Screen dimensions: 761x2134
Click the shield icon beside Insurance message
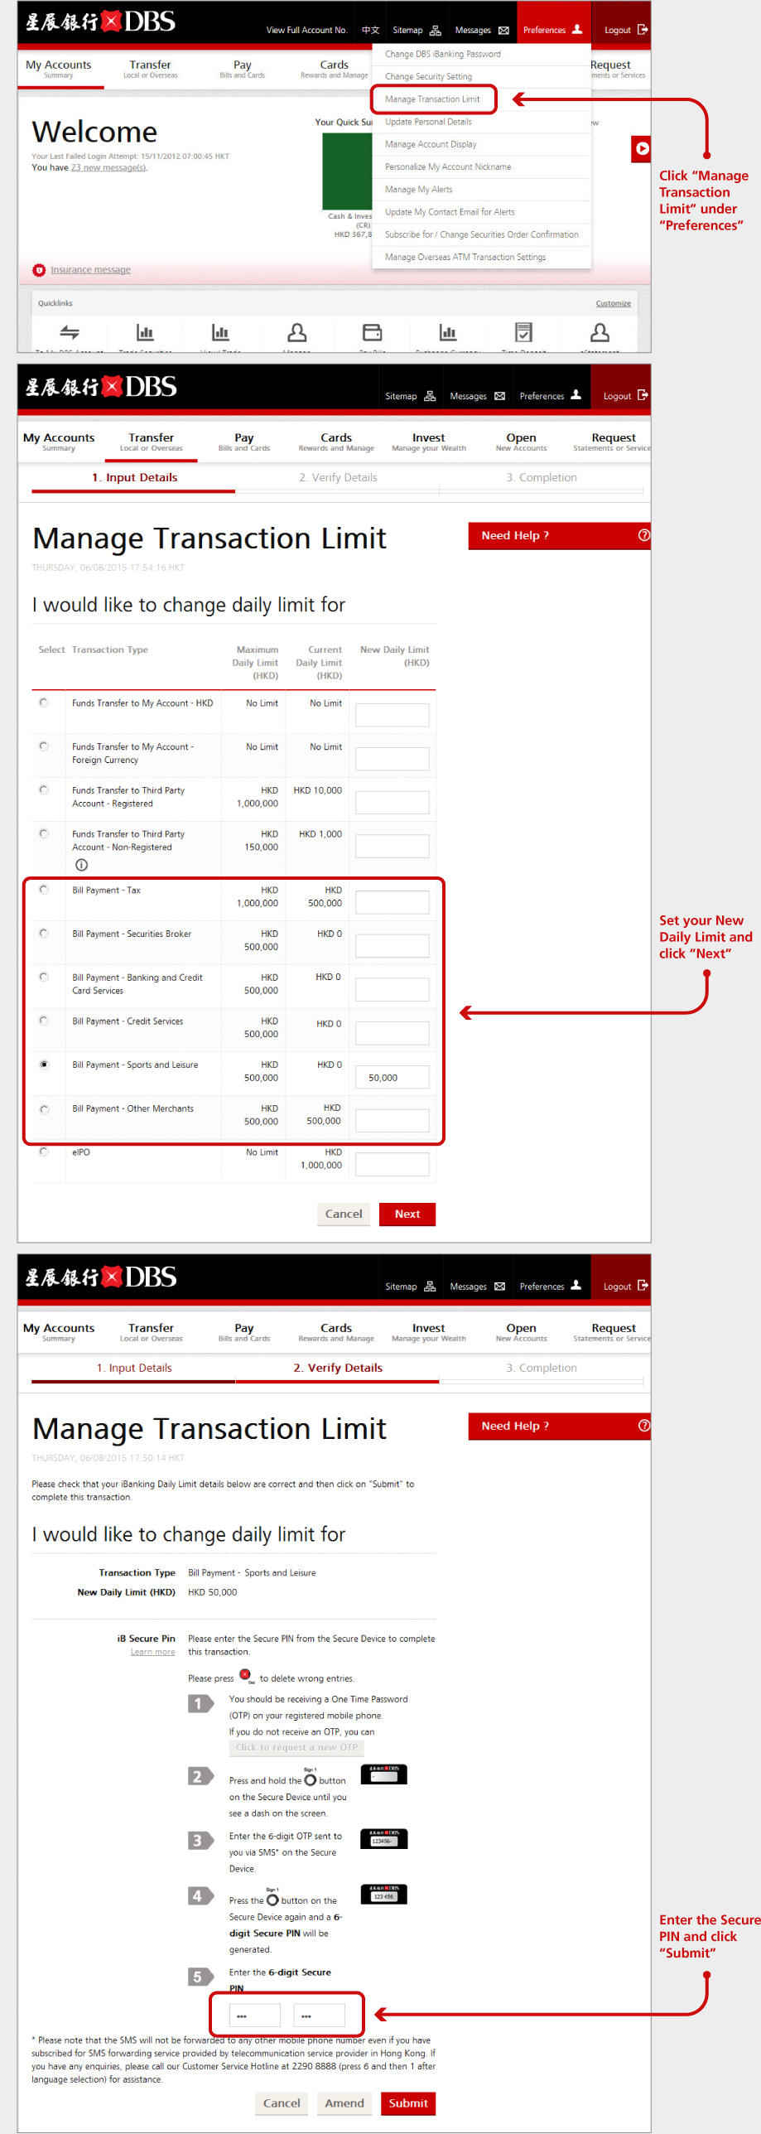[38, 270]
